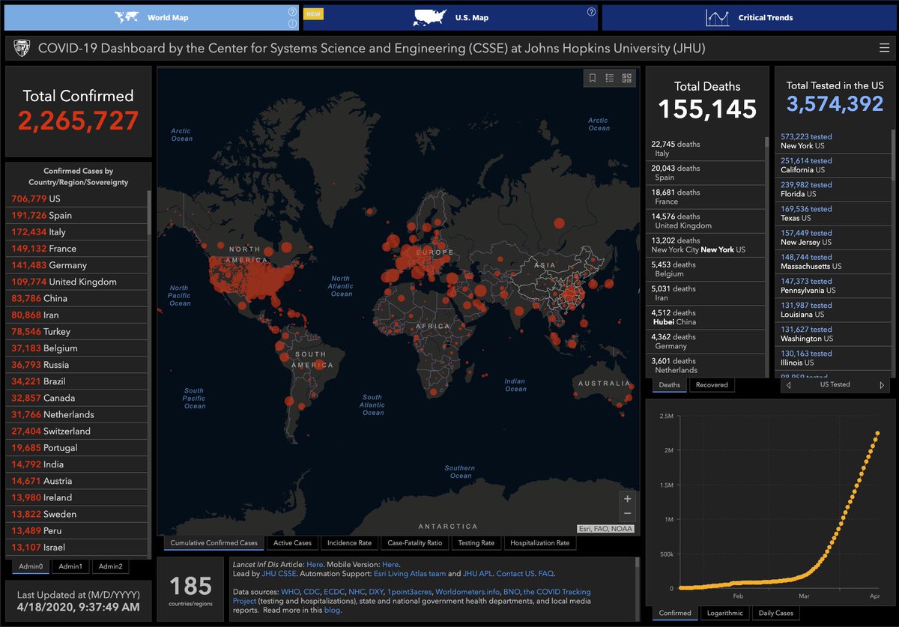Select Turkey in confirmed cases list
Screen dimensions: 899x627
[x=77, y=331]
